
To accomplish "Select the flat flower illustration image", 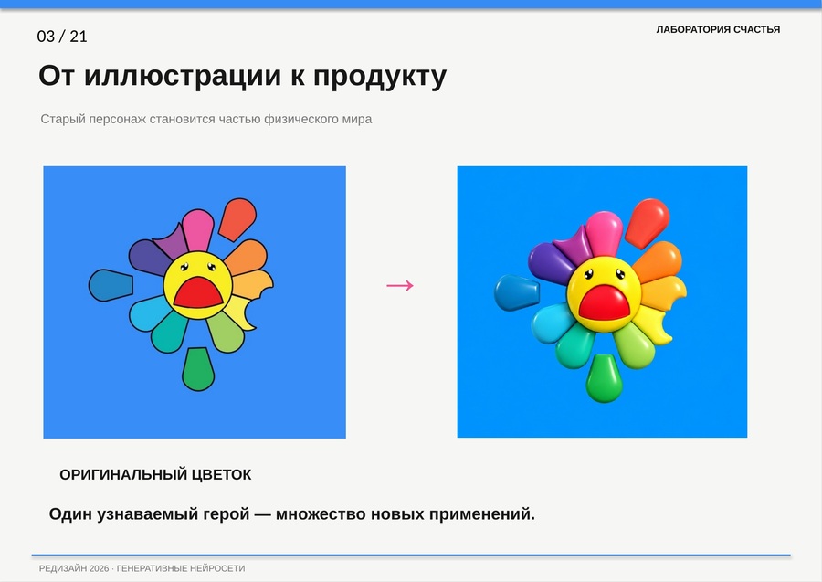I will (x=195, y=302).
